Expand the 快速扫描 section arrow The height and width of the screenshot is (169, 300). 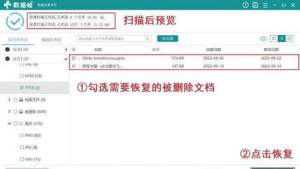(66, 49)
